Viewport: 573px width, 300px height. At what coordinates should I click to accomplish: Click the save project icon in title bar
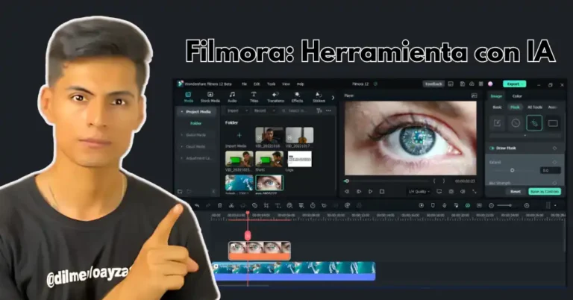(x=463, y=84)
